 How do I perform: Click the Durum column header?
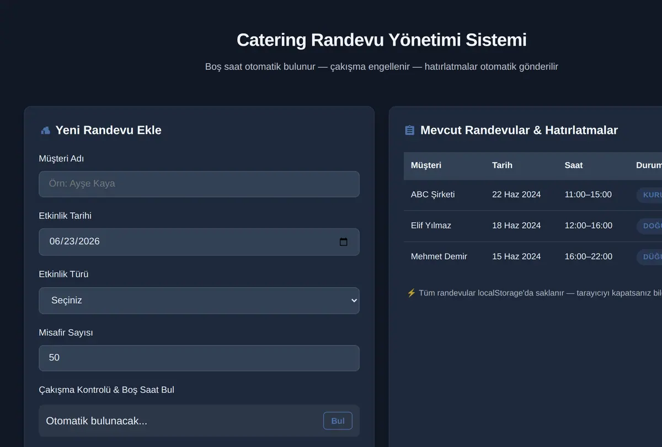point(649,165)
